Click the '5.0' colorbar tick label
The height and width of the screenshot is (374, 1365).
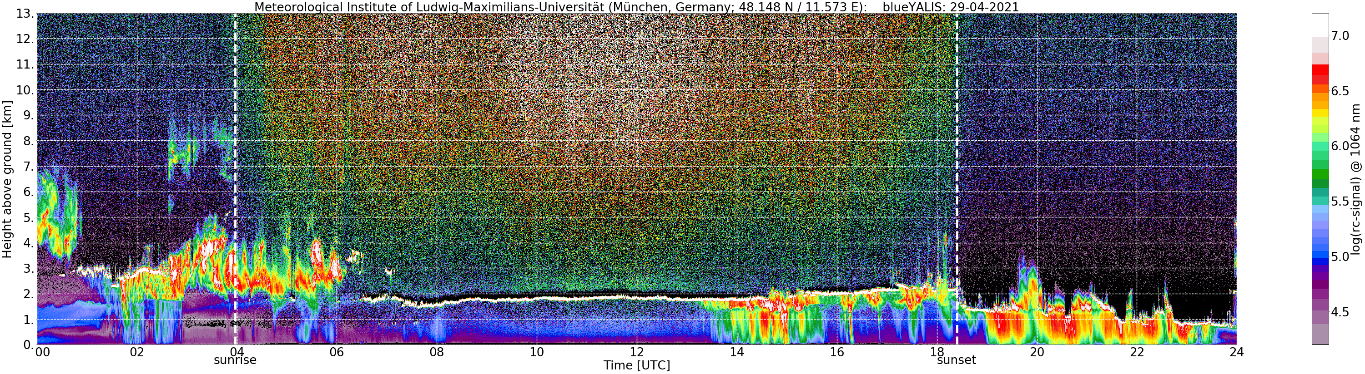point(1340,256)
